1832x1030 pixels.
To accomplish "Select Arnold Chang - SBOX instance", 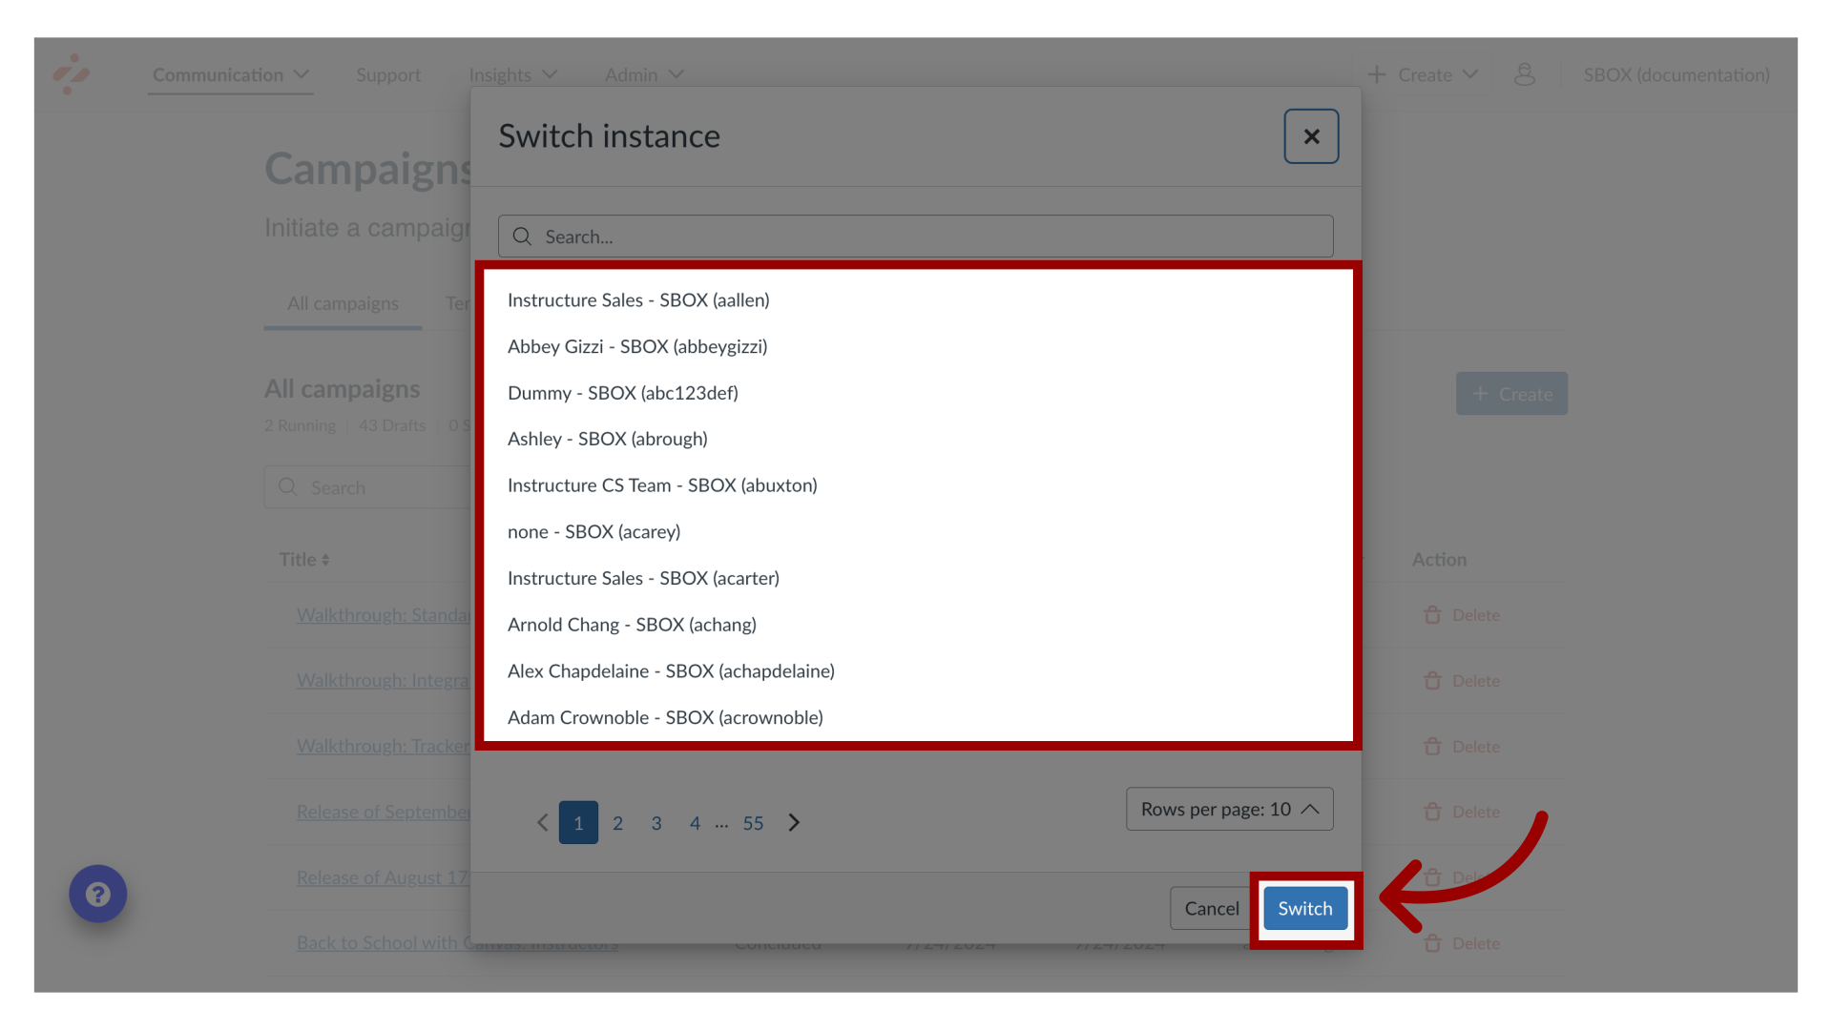I will (x=632, y=624).
